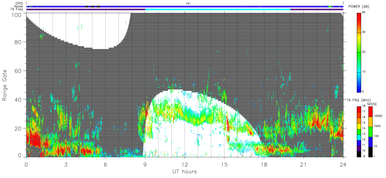Screen dimensions: 386x178
Task: Click the Noise row label
Action: tap(19, 6)
